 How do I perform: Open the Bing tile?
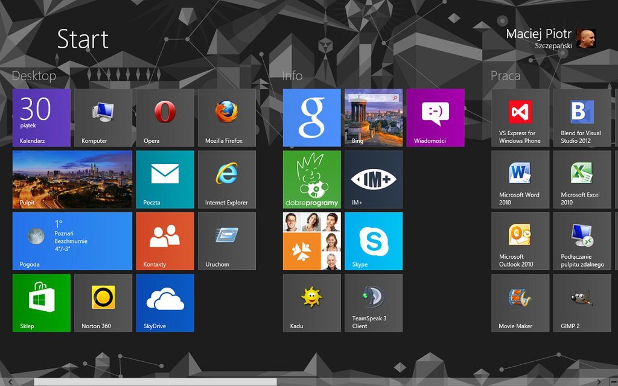point(374,118)
